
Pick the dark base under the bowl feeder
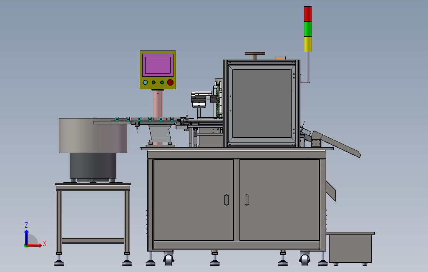tap(93, 166)
